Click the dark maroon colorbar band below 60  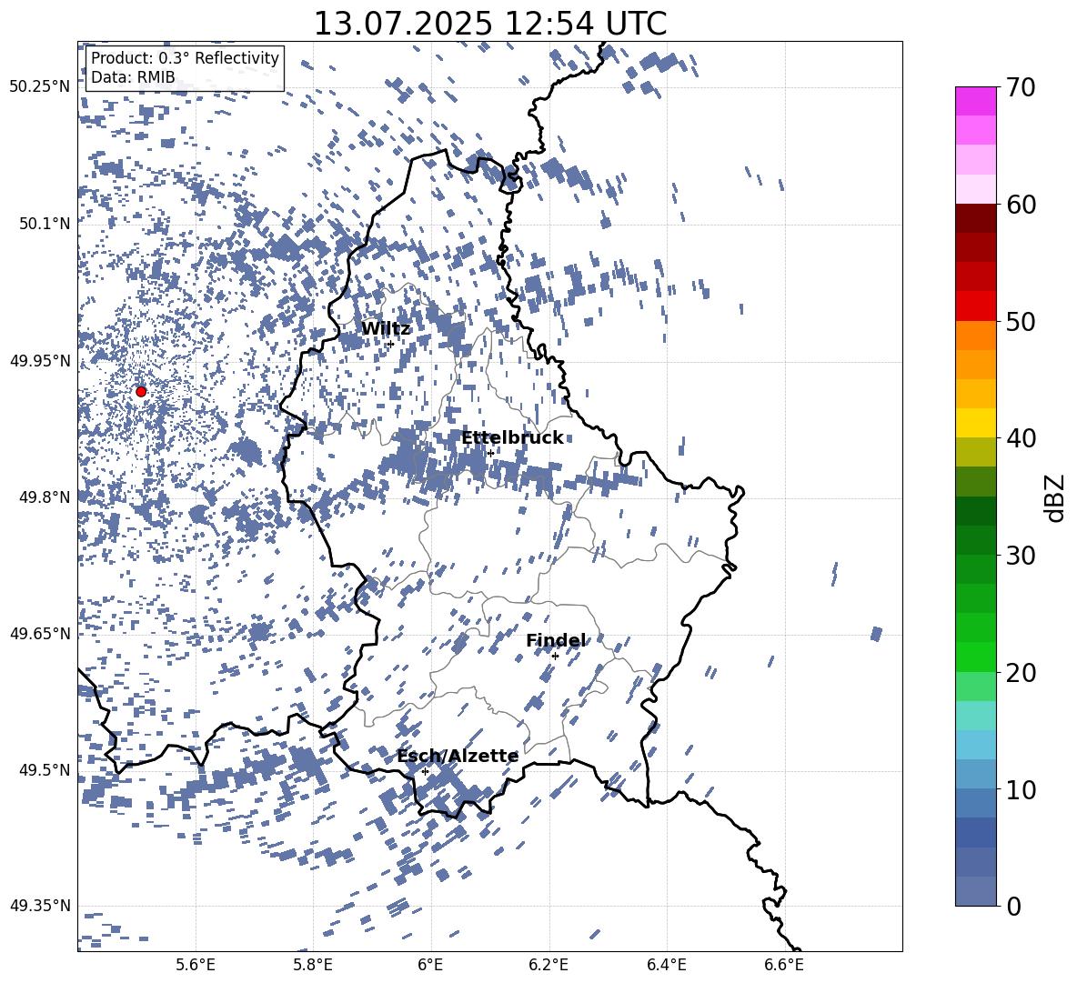point(976,218)
